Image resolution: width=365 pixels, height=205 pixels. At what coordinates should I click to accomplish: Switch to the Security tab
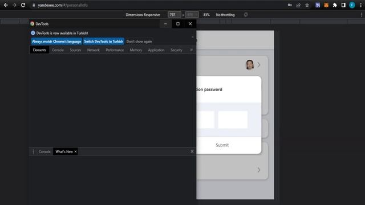(176, 50)
